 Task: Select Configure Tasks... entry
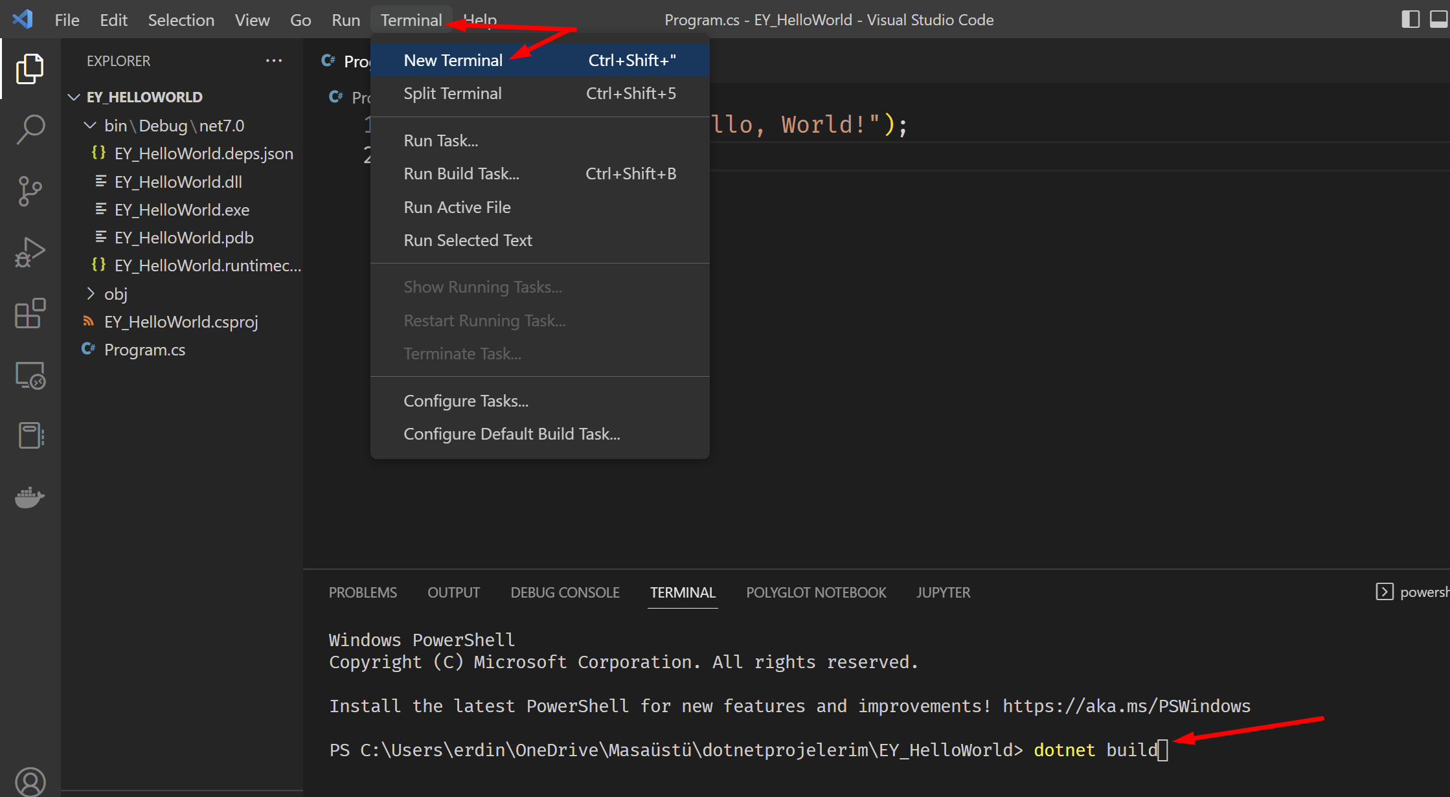pyautogui.click(x=540, y=401)
